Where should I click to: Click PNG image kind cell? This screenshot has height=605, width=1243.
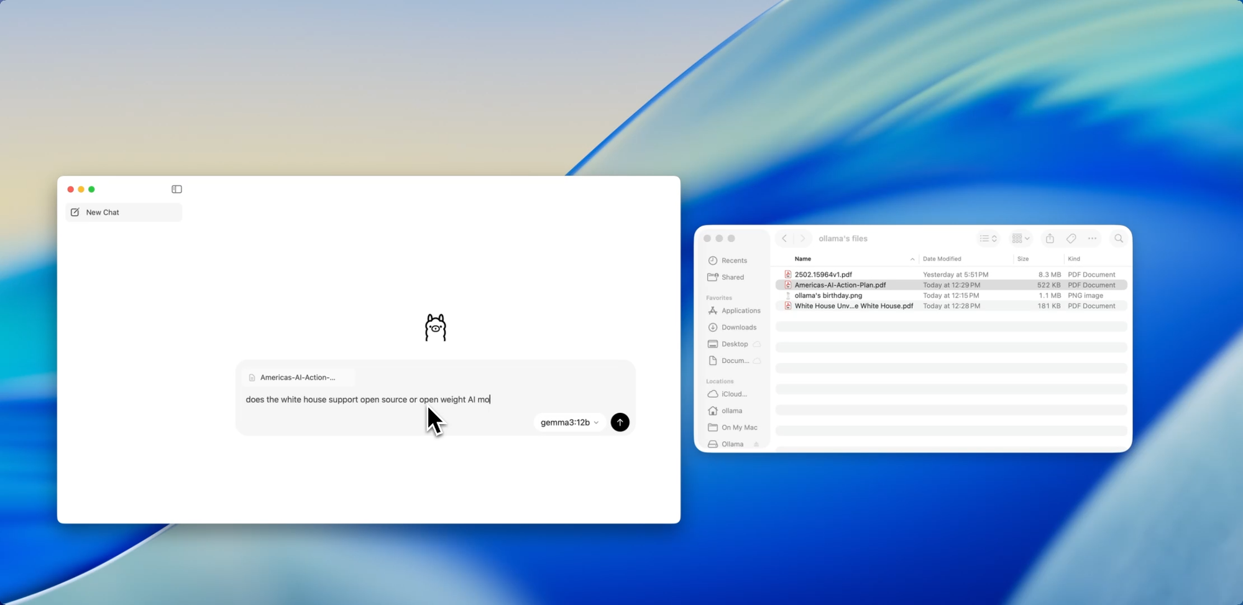(x=1085, y=295)
